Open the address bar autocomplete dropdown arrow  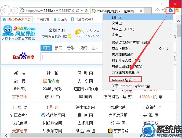click(x=82, y=11)
